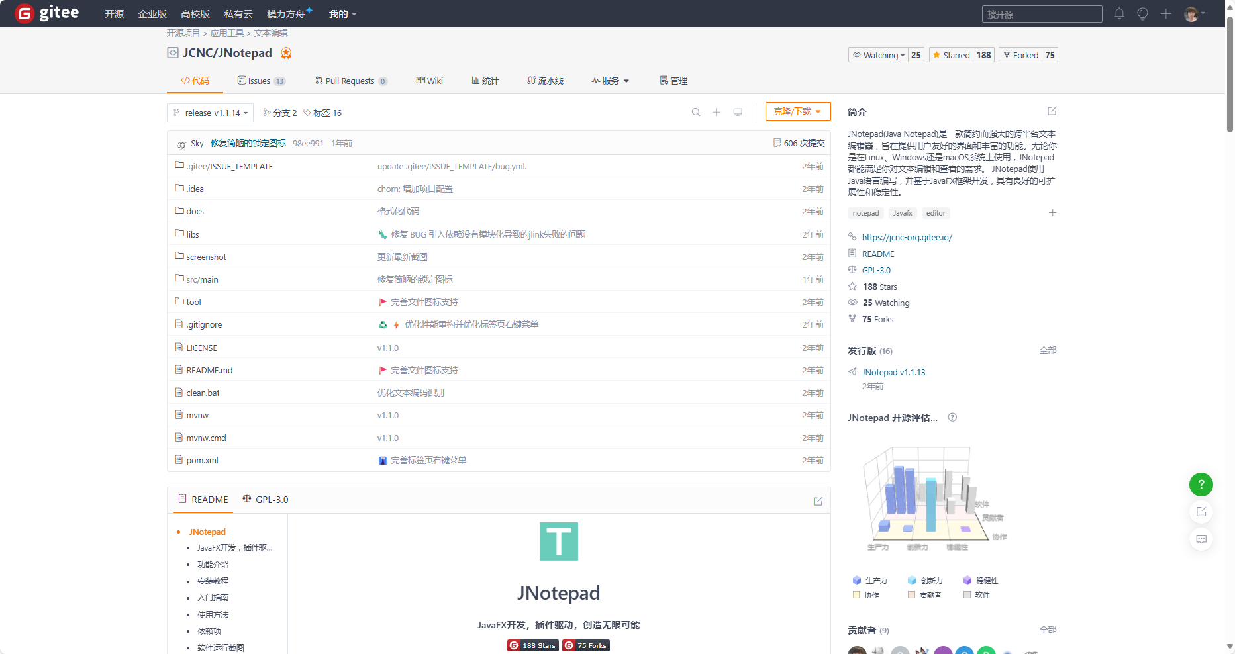1235x654 pixels.
Task: Click the 搜开源 search input field
Action: click(x=1041, y=15)
